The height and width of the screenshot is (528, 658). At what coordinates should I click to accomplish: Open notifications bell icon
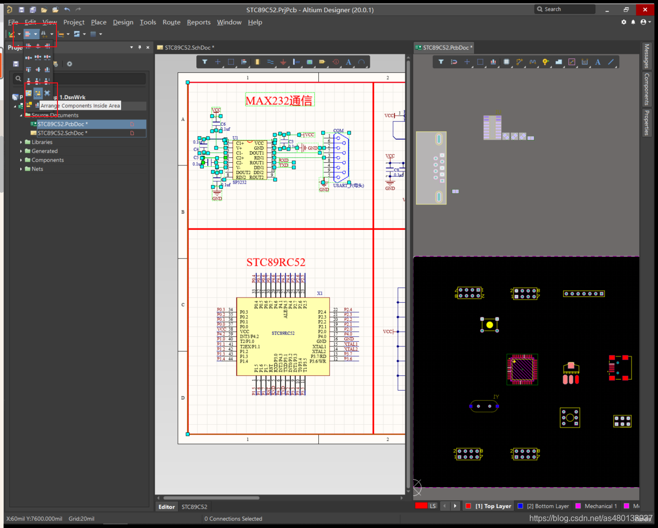[x=633, y=22]
